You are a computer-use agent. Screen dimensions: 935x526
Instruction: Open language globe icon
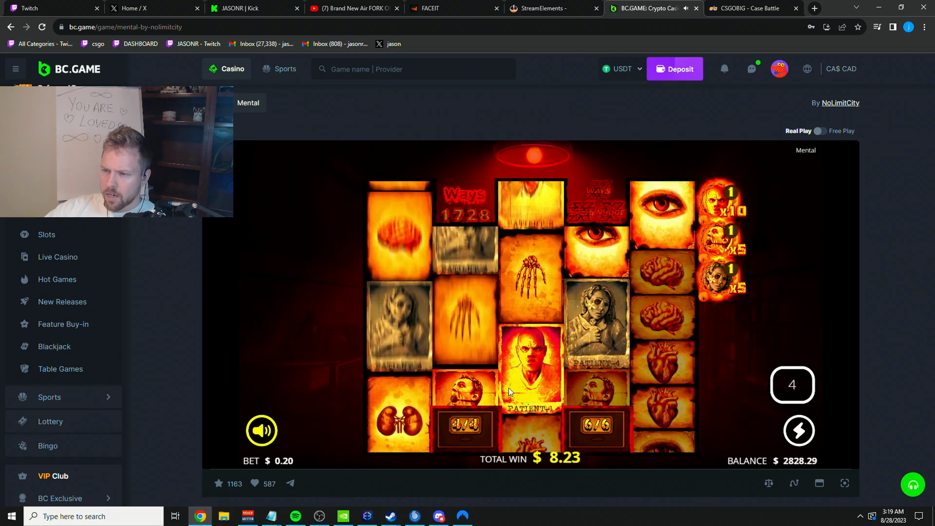[x=807, y=69]
